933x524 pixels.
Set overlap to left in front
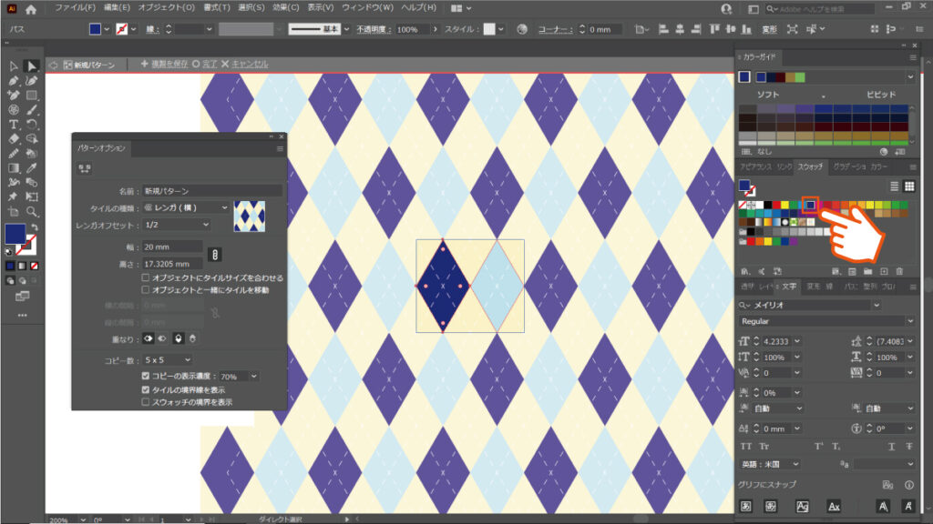(149, 338)
